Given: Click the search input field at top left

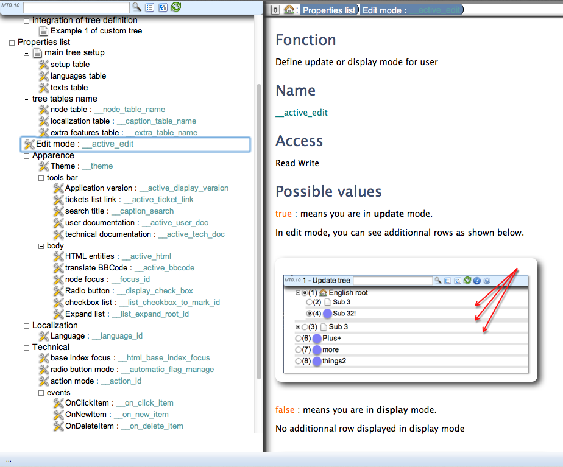Looking at the screenshot, I should [x=76, y=7].
